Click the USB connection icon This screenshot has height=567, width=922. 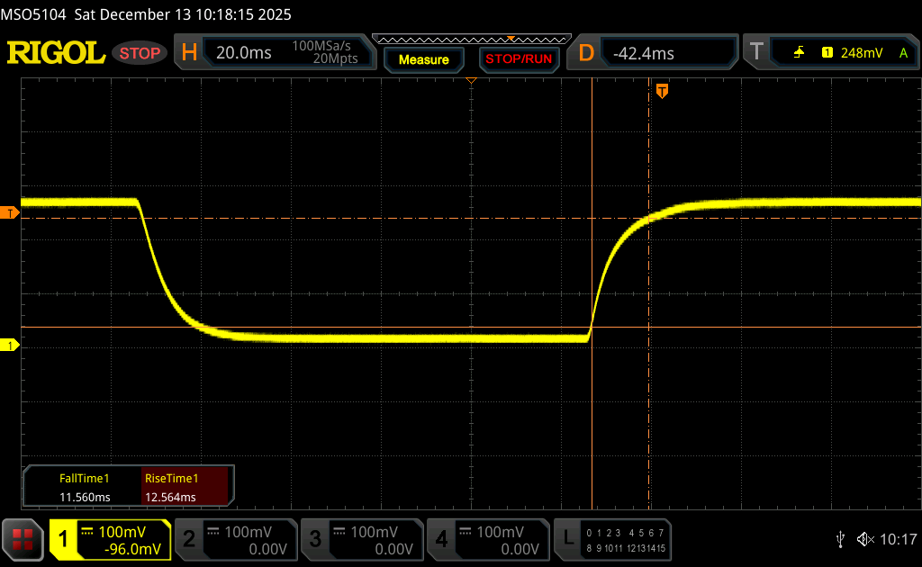(x=840, y=539)
